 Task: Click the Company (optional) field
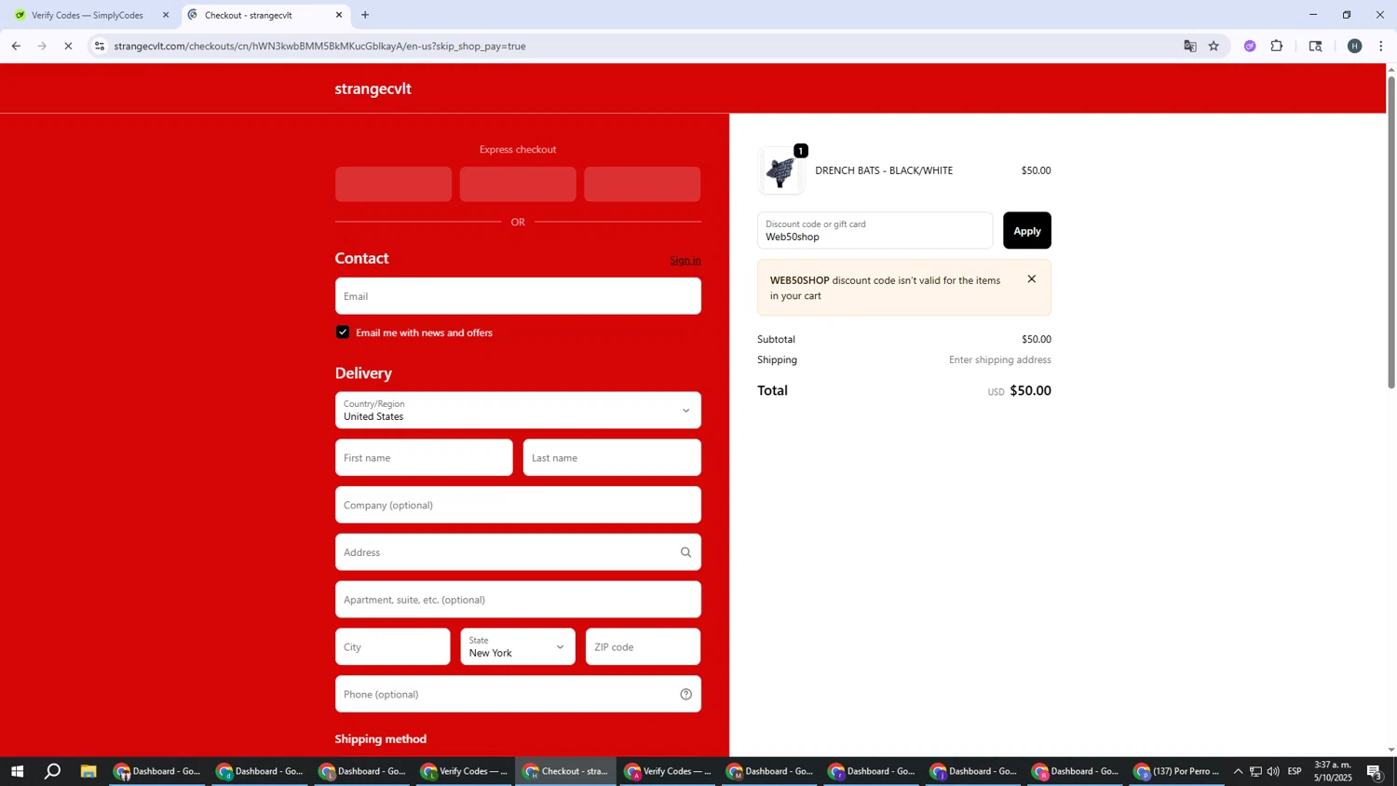pyautogui.click(x=518, y=506)
